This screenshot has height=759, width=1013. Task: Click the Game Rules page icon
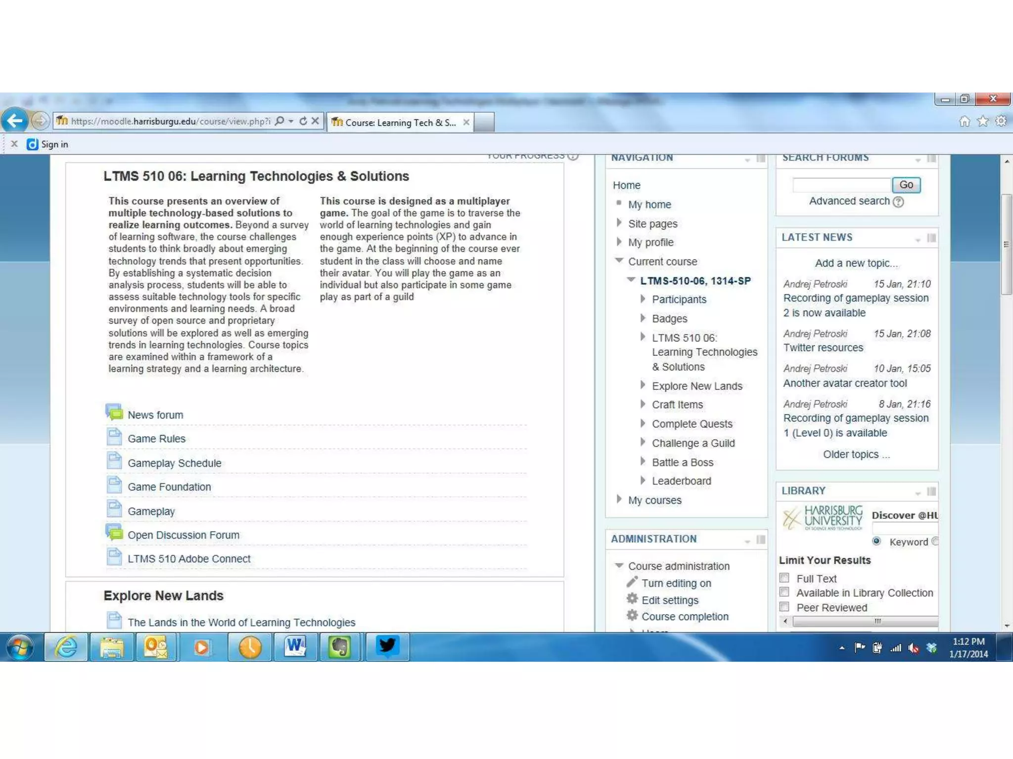[114, 437]
